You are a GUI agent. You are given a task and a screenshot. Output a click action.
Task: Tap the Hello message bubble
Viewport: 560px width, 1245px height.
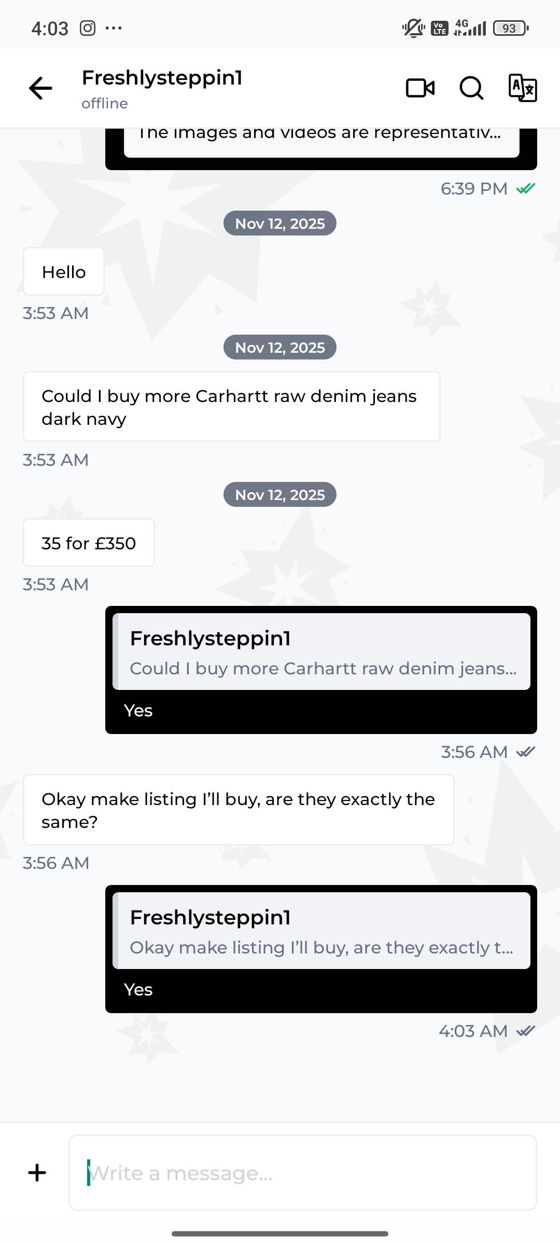tap(64, 272)
